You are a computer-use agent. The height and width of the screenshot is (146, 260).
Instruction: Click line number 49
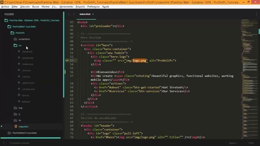71,45
